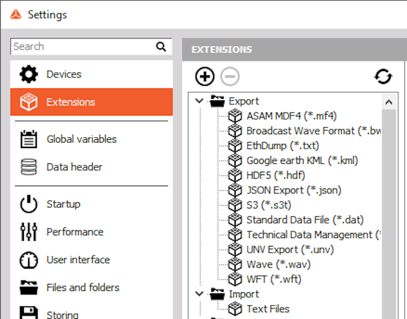Click the Standard Data File cube icon
The height and width of the screenshot is (319, 407).
pos(235,220)
